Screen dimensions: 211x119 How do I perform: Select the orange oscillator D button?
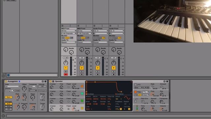82,86
